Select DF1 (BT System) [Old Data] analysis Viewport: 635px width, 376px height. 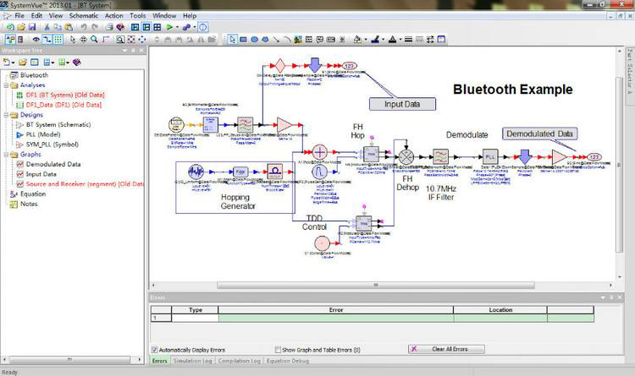pyautogui.click(x=65, y=95)
